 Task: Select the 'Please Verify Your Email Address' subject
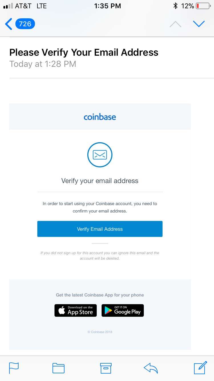click(84, 52)
